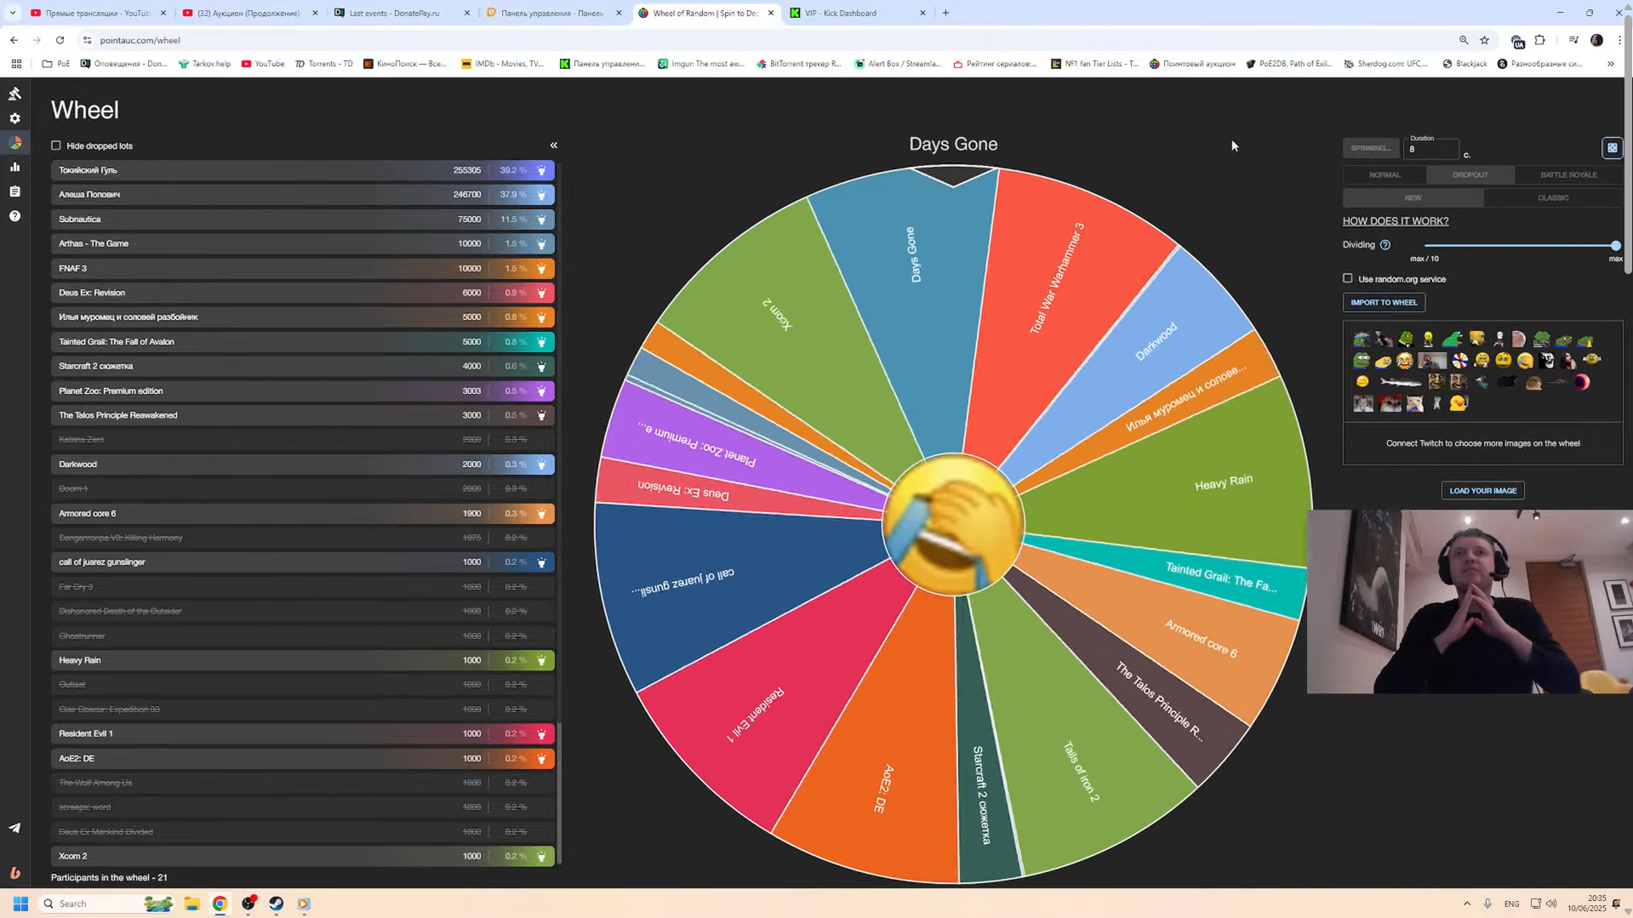
Task: Click the LOAD YOUR IMAGE button
Action: coord(1482,491)
